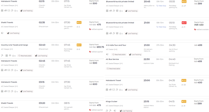Viewport: 209px width, 112px height.
Task: Click emergency contact phone icon on 20:45 Blueworld bus
Action: [x=117, y=11]
